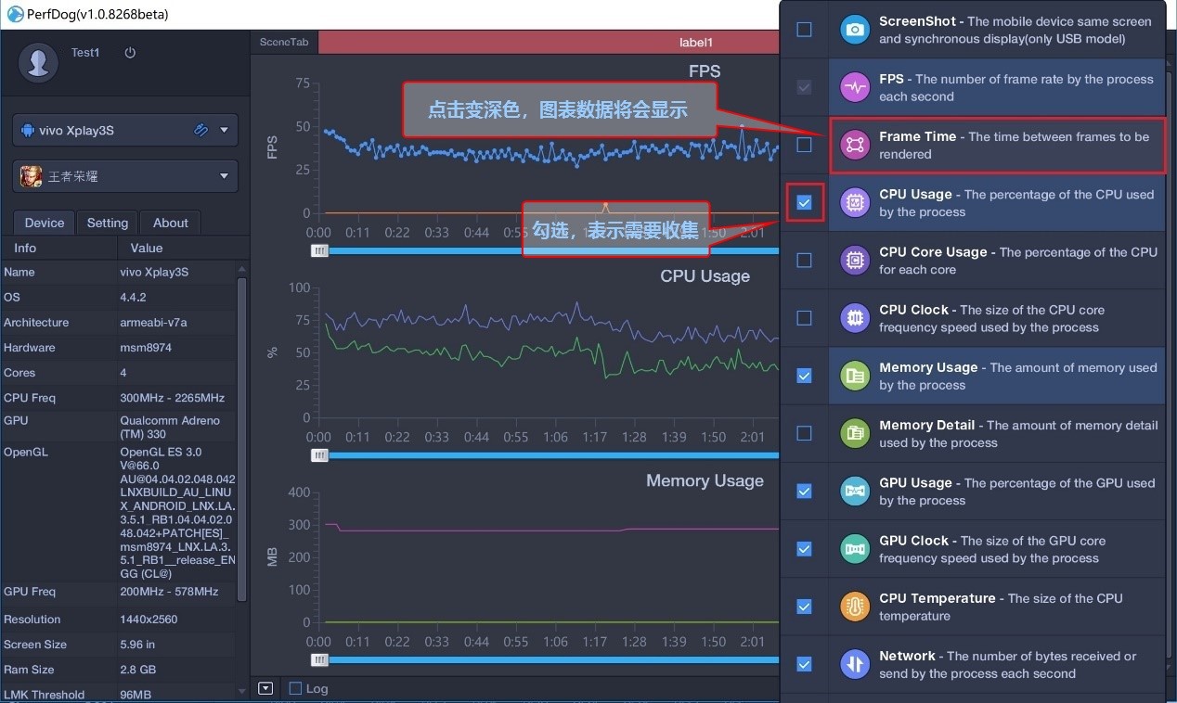Click the power icon next to Test1
This screenshot has width=1177, height=703.
tap(129, 52)
